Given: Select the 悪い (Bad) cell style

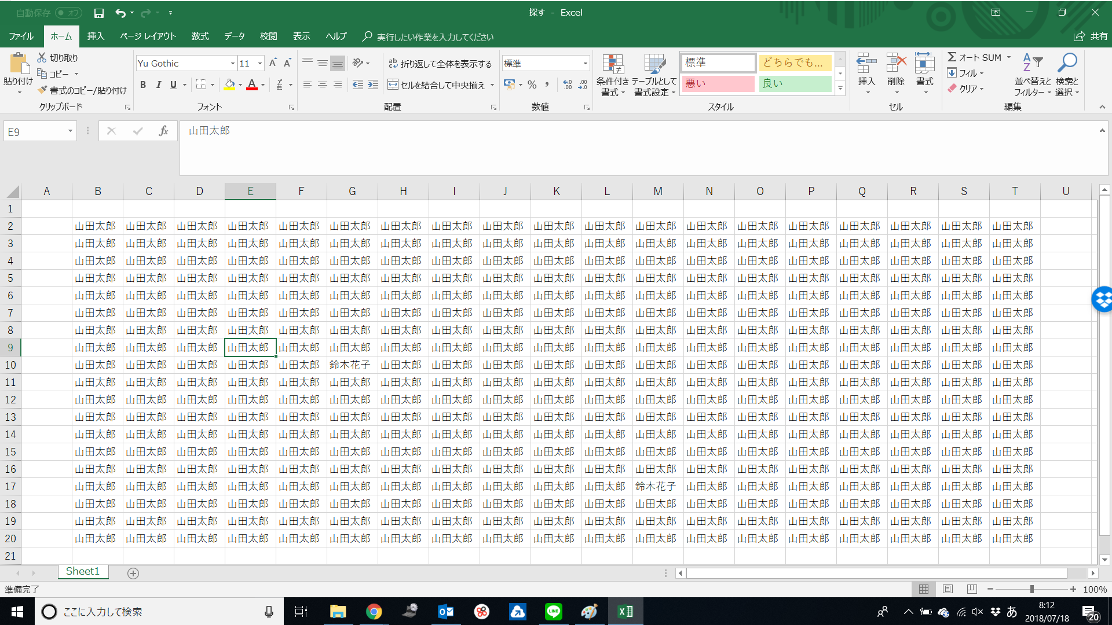Looking at the screenshot, I should (x=718, y=83).
